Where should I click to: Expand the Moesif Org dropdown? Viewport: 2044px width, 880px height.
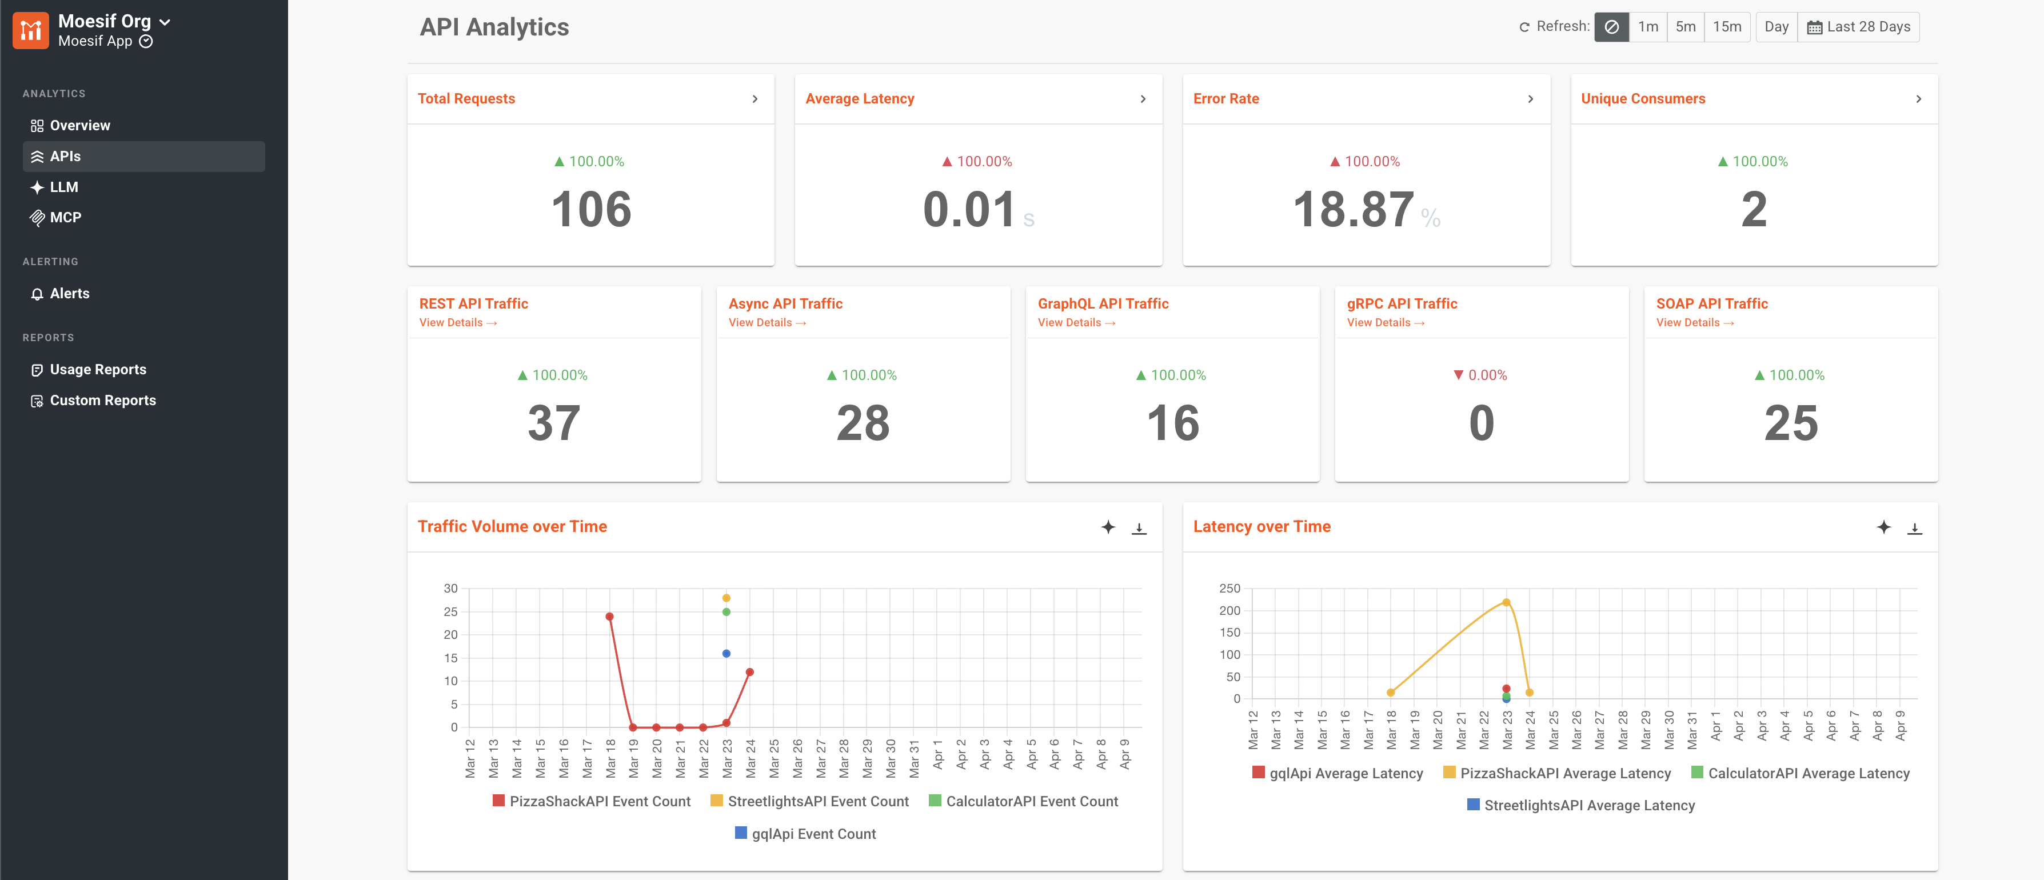165,22
